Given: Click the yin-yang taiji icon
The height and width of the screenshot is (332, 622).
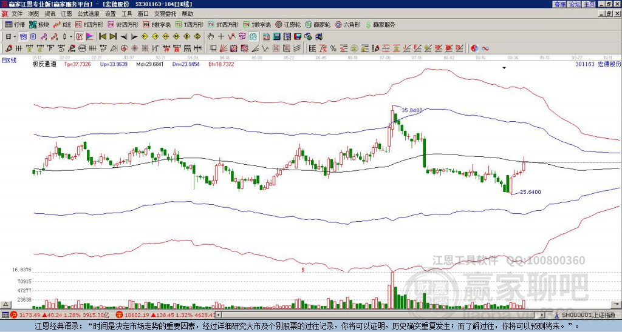Looking at the screenshot, I should pyautogui.click(x=474, y=48).
